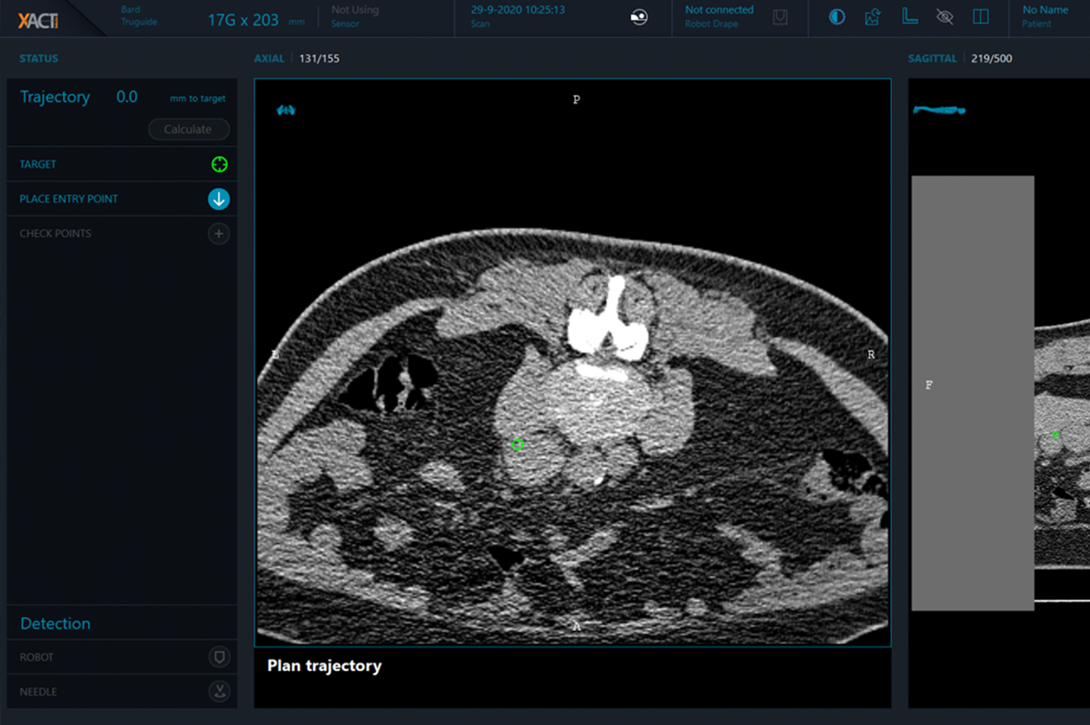This screenshot has height=725, width=1090.
Task: Open the Bard Truguide device selector
Action: pos(138,16)
